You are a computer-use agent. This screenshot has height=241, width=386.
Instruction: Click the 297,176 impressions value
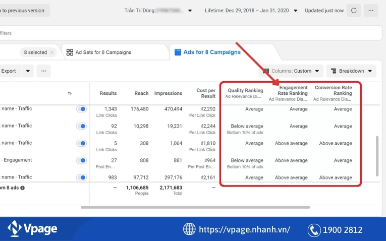tap(173, 177)
